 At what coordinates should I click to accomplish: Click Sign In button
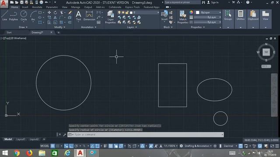213,3
